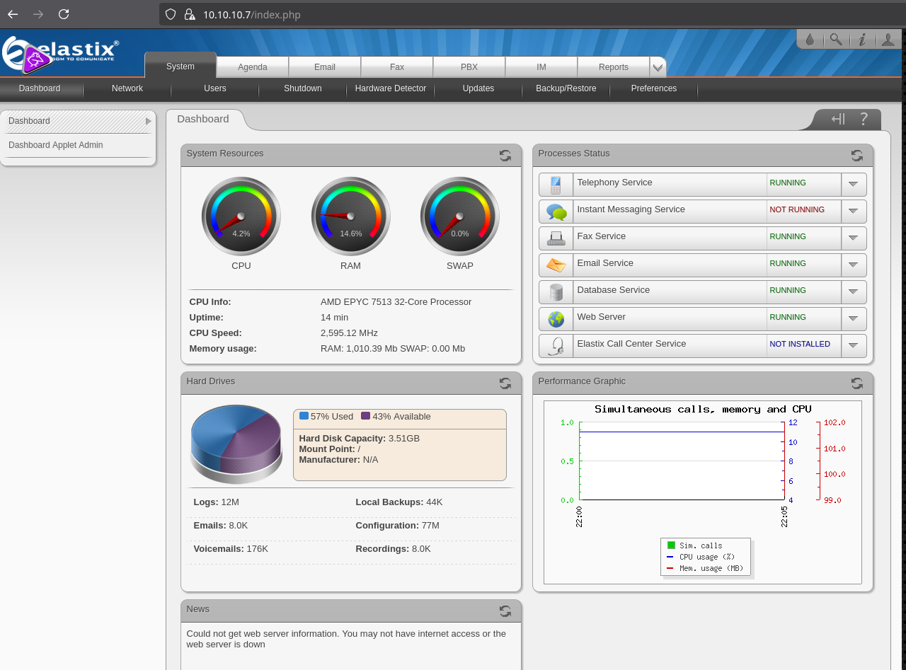Expand the Instant Messaging Service options dropdown
The width and height of the screenshot is (906, 670).
click(853, 211)
